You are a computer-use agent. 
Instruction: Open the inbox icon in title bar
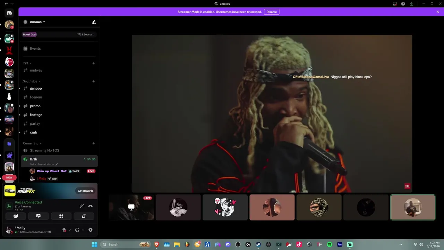coord(395,4)
